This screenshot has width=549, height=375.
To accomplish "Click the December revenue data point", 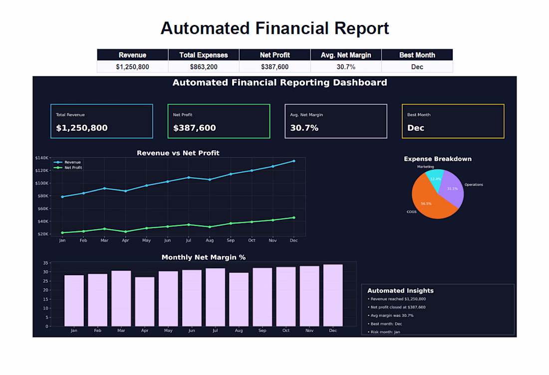I will [294, 161].
